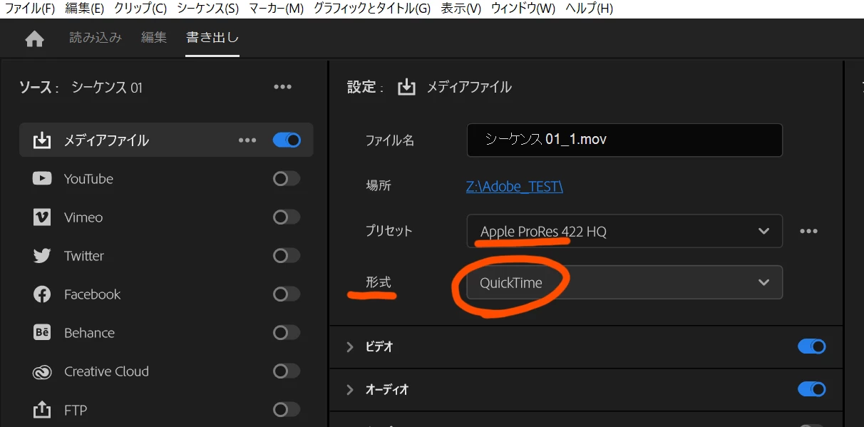Click the YouTube icon in destinations list
Image resolution: width=864 pixels, height=427 pixels.
[42, 179]
